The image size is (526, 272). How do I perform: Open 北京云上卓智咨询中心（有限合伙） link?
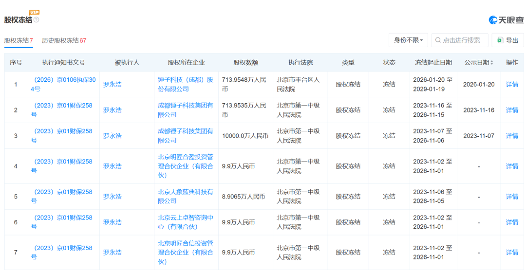point(186,222)
